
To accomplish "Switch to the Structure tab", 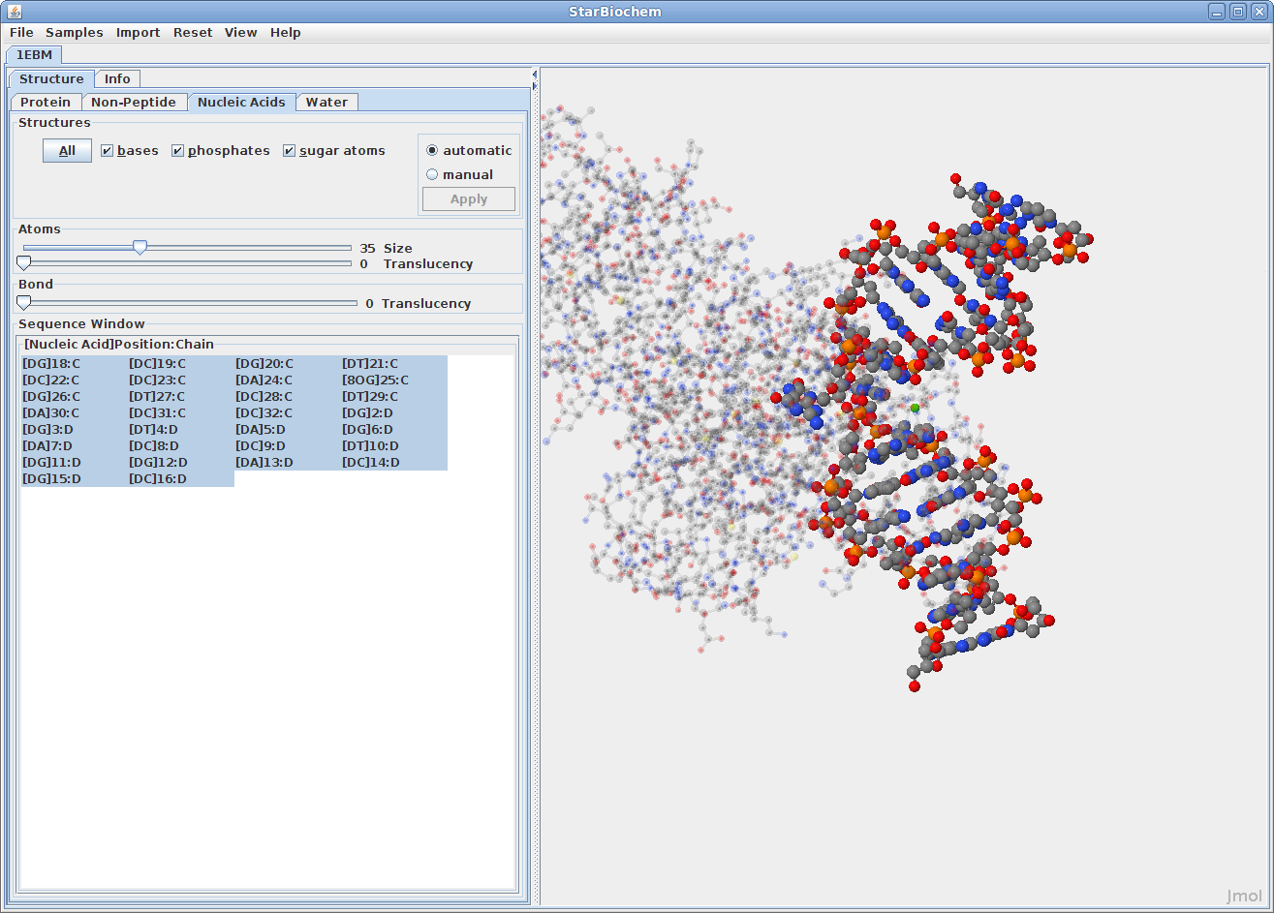I will pos(51,78).
